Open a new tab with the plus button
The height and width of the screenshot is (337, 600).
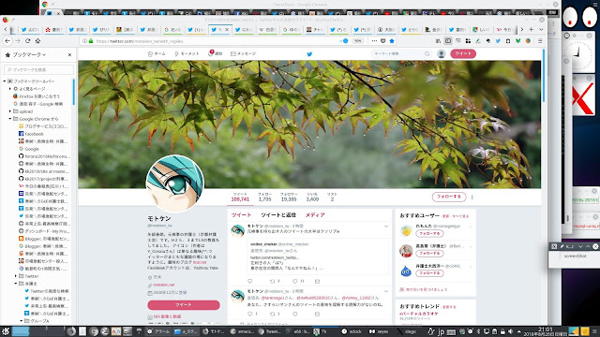click(532, 29)
